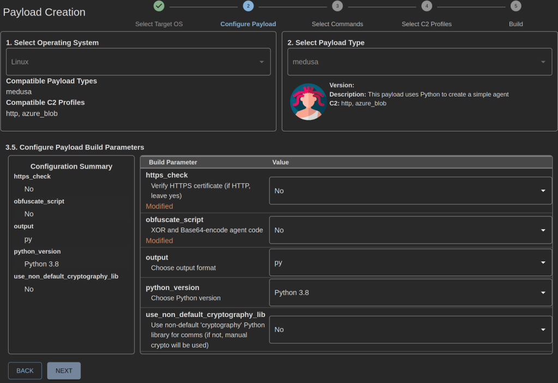This screenshot has height=383, width=558.
Task: Click the Build Parameter column header
Action: 173,163
